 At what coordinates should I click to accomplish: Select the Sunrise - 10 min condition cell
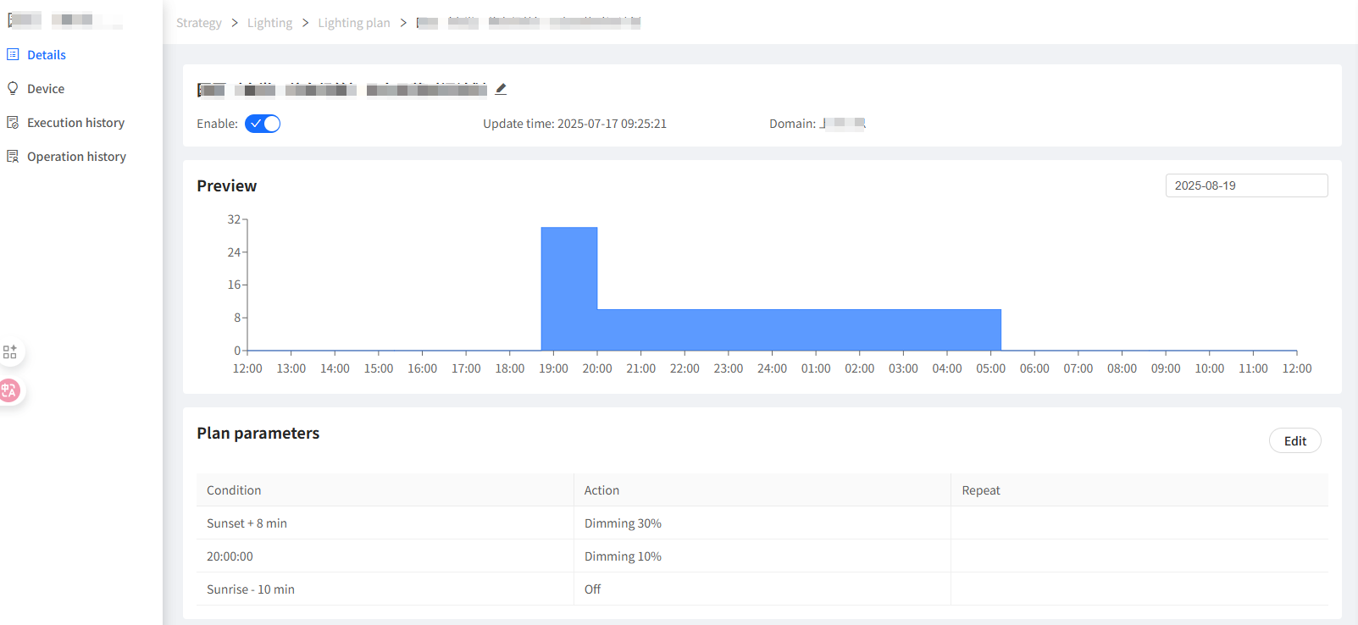(385, 589)
